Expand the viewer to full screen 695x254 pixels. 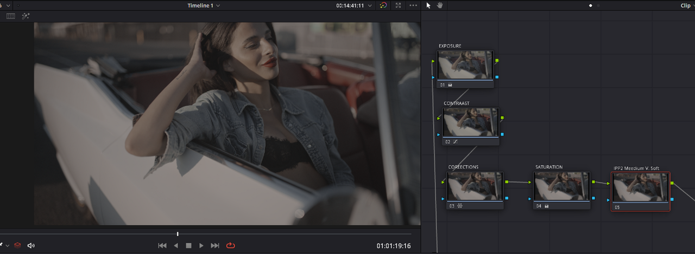click(x=399, y=5)
